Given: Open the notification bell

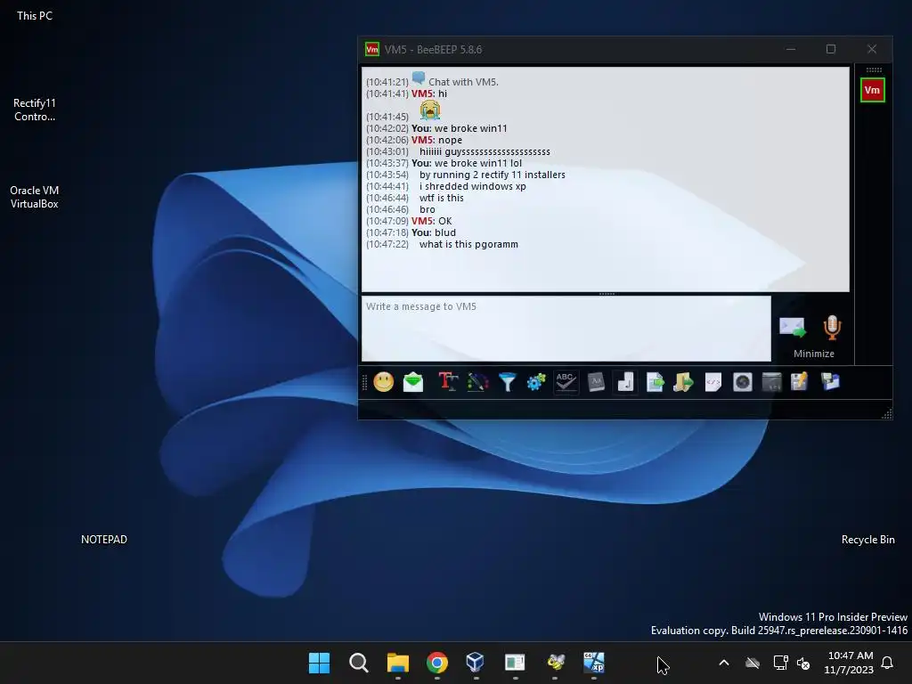Looking at the screenshot, I should click(x=888, y=663).
